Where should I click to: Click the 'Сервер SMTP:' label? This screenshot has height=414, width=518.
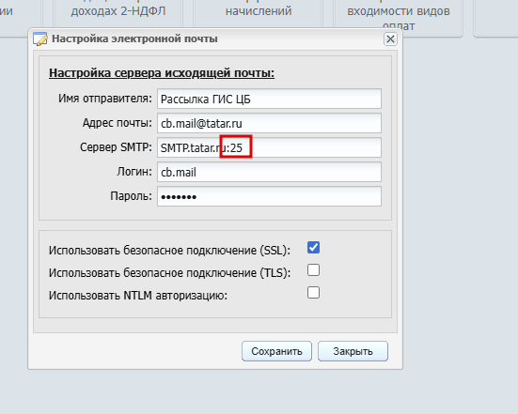tap(116, 147)
